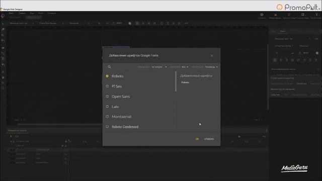
Task: Align left in the right Text panel
Action: click(275, 60)
